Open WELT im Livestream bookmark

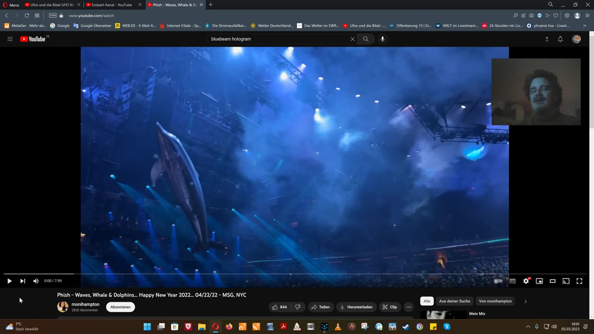tap(457, 26)
